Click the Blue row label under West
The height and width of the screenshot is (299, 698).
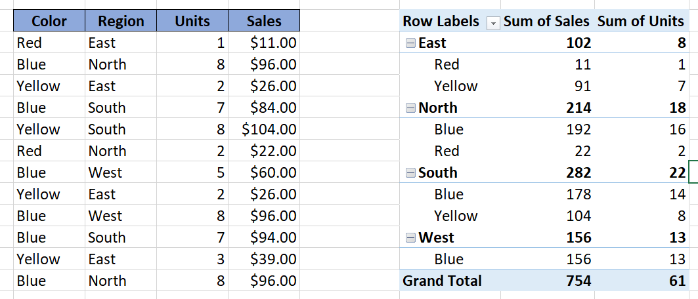[449, 260]
